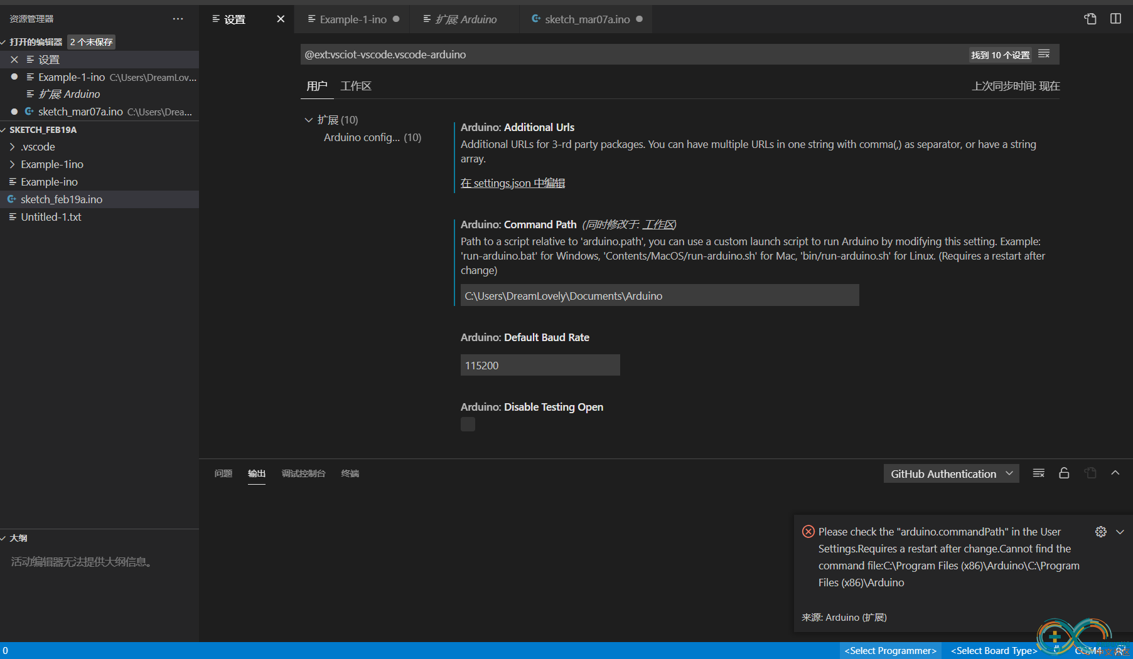The width and height of the screenshot is (1133, 659).
Task: Select the 用户 settings scope tab
Action: point(316,86)
